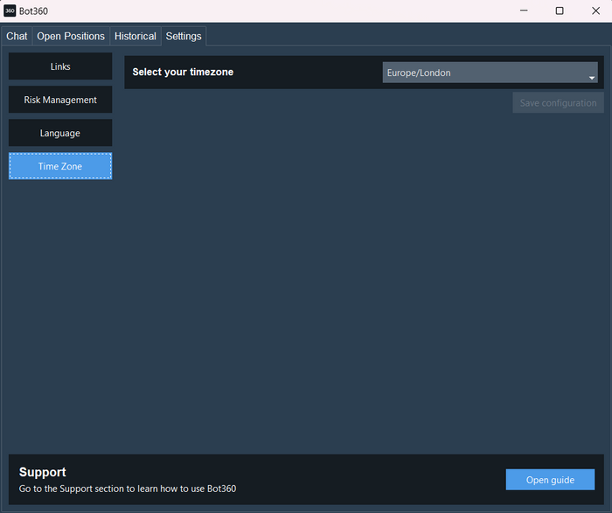Click the Bot360 window title text
612x513 pixels.
click(x=34, y=10)
